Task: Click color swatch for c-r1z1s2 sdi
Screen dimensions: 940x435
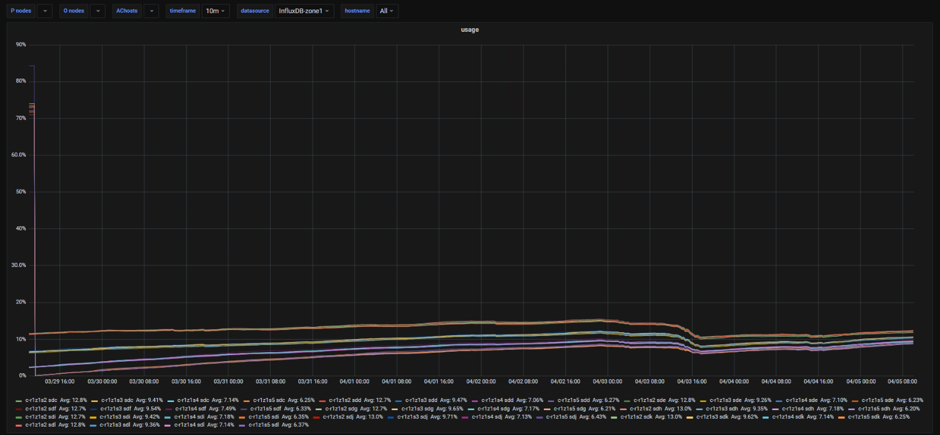Action: click(19, 416)
